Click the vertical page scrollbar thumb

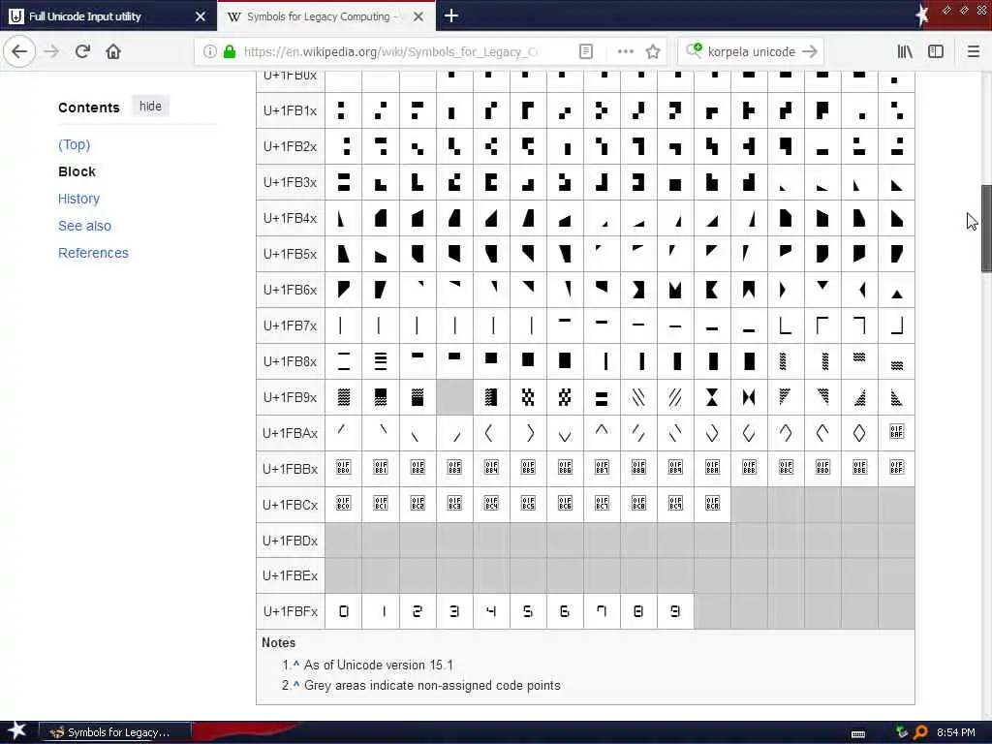pyautogui.click(x=986, y=229)
